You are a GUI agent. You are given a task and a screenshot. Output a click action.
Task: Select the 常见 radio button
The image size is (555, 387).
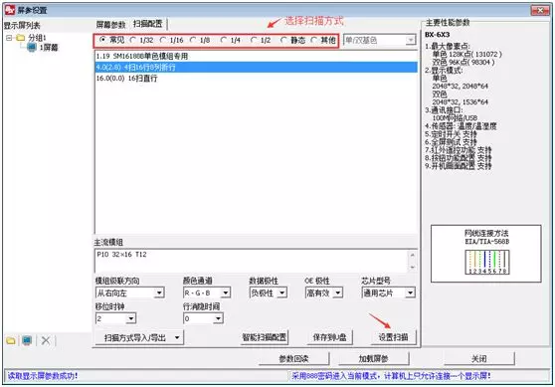102,40
